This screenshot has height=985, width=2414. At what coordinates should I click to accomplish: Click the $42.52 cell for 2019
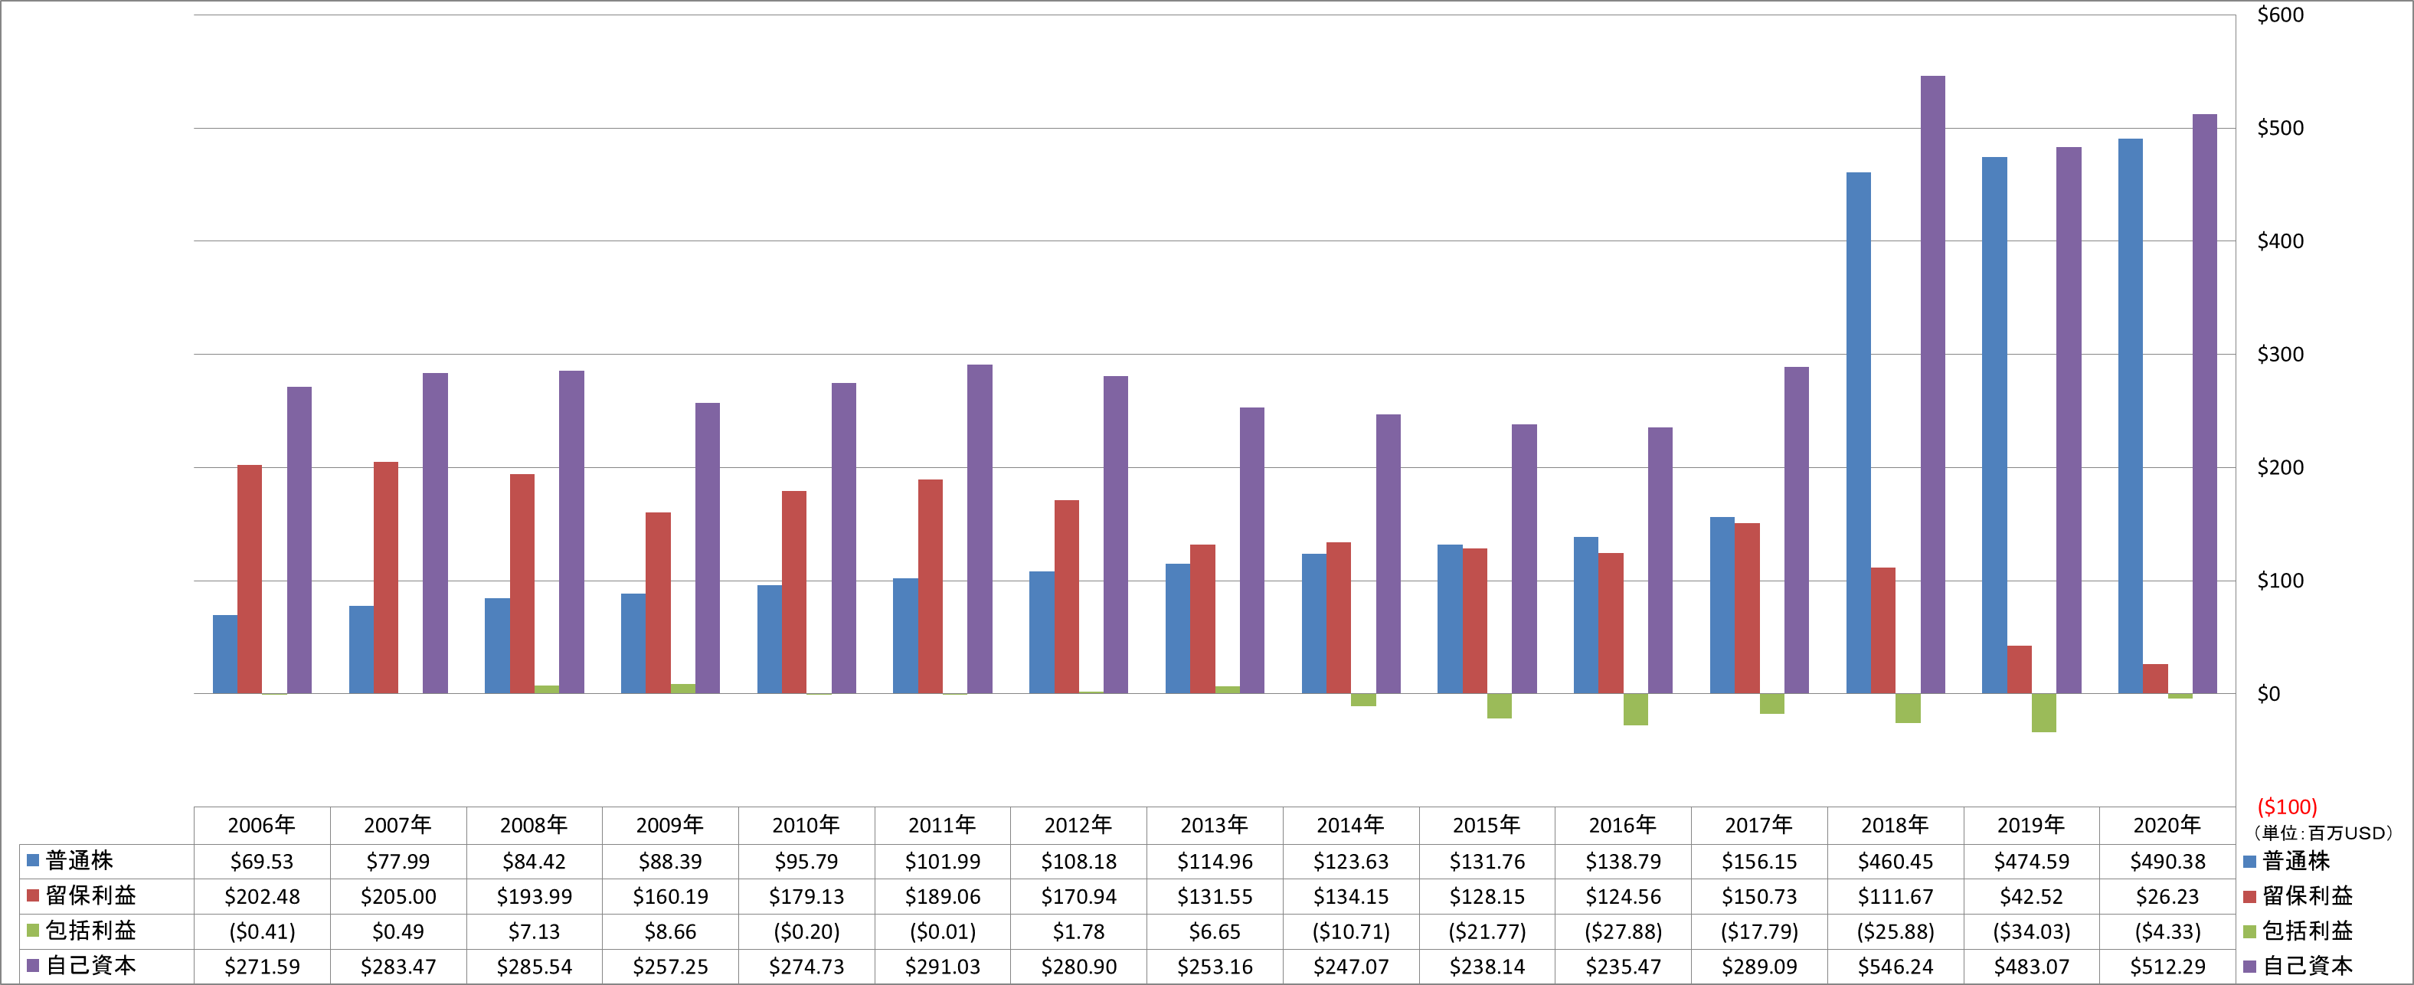click(x=2032, y=897)
